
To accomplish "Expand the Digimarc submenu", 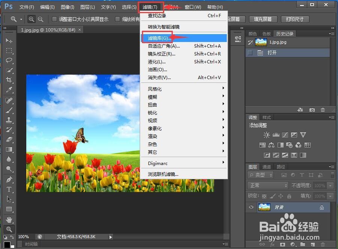I will click(184, 163).
